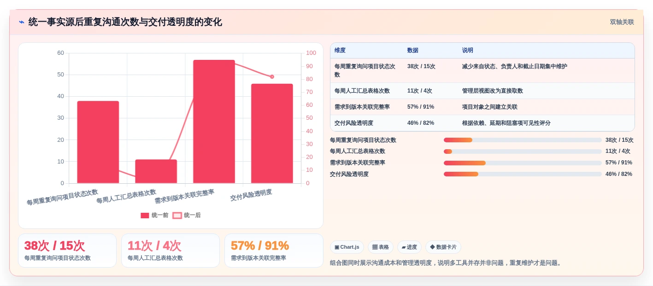This screenshot has width=653, height=286.
Task: Click the 双轴关联 badge in the header
Action: [x=622, y=22]
